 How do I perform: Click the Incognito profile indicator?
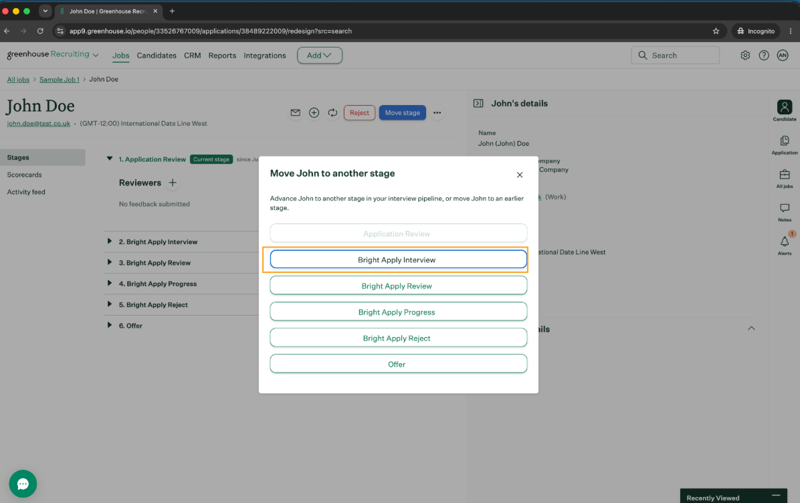[x=756, y=31]
